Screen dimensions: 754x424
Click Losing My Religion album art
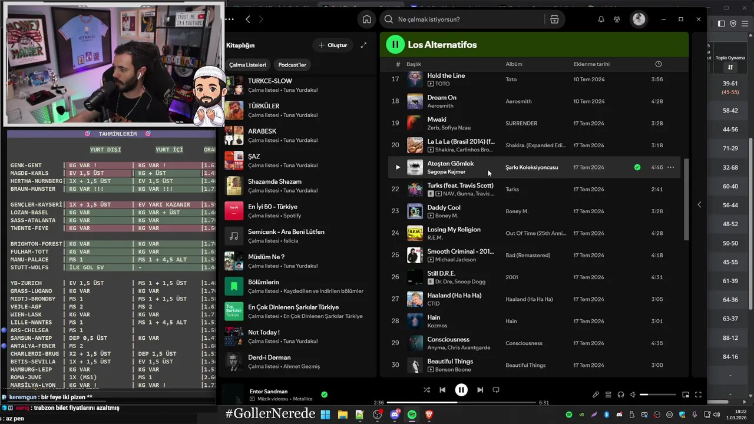pos(415,233)
